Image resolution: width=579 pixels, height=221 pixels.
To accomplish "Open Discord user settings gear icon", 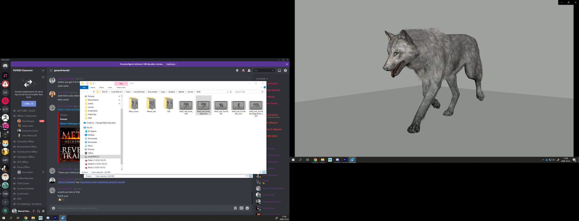I will (x=43, y=211).
